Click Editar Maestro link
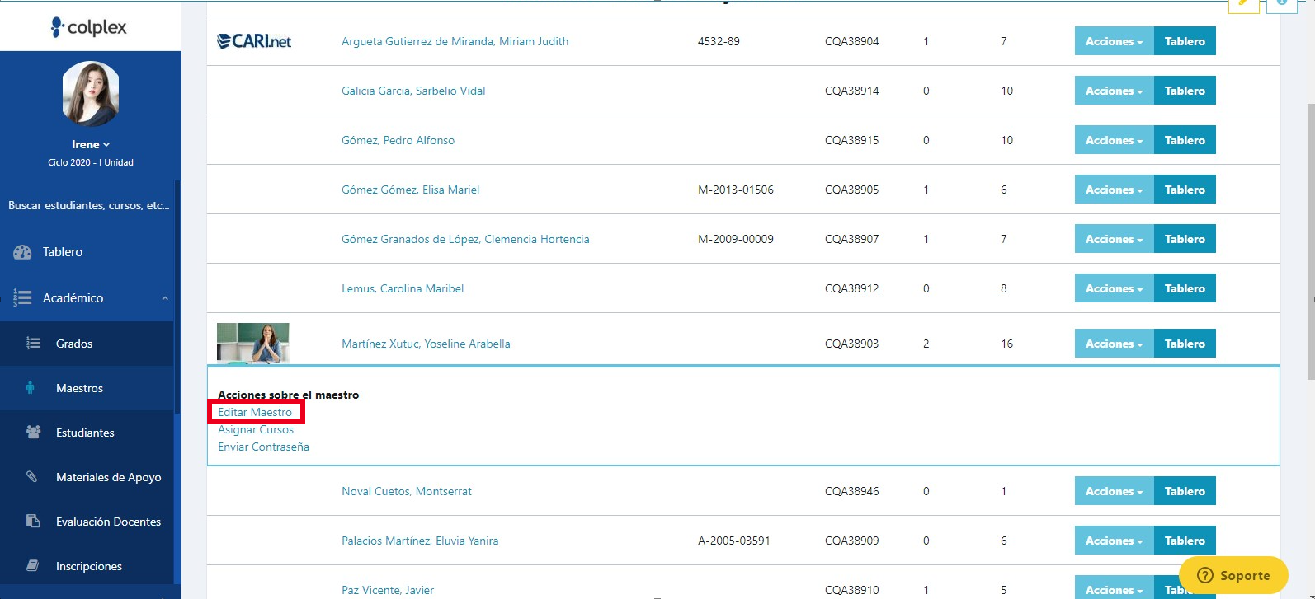This screenshot has width=1315, height=599. (x=255, y=412)
